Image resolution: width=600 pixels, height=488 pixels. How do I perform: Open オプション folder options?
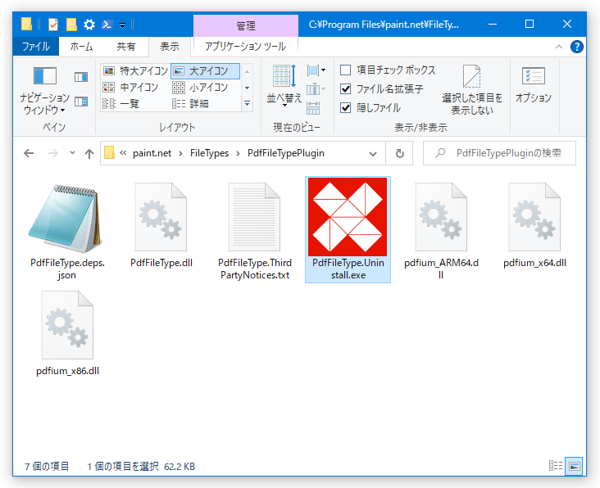(533, 84)
